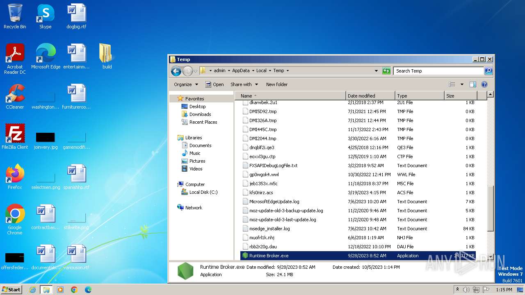Click the clock showing 1:15 PM
The image size is (525, 295).
click(504, 290)
